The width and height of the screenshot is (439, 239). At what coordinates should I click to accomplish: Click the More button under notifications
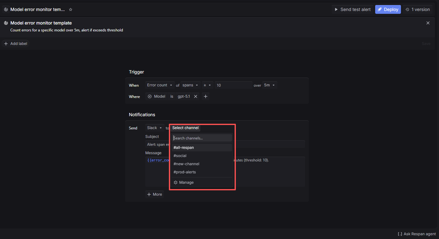154,194
